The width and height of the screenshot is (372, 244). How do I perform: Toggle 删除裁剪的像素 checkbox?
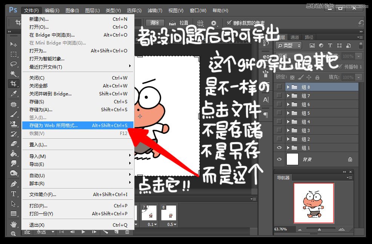[229, 23]
